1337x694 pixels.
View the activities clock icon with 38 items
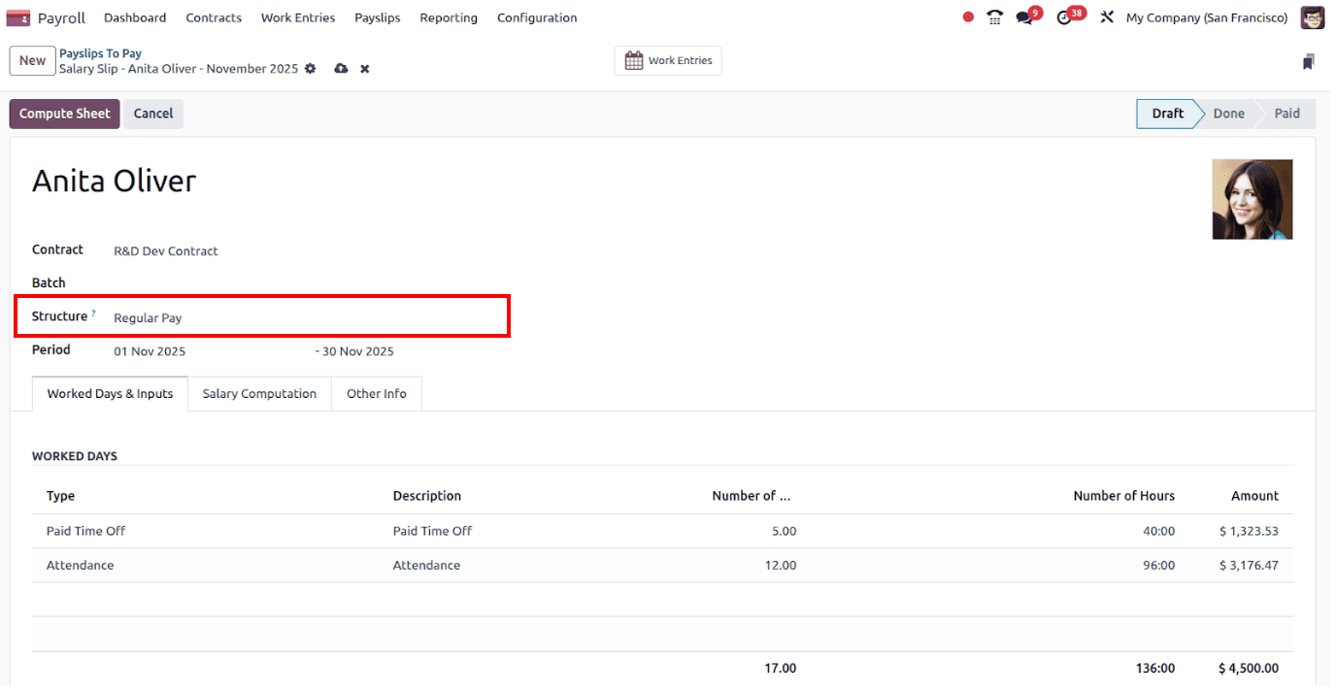point(1064,17)
